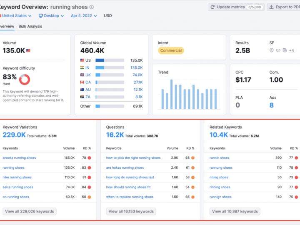Open the rinning shoes related keyword
The height and width of the screenshot is (225, 300).
220,187
